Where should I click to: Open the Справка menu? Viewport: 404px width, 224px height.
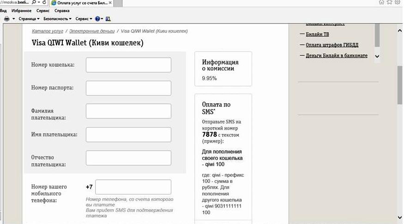pyautogui.click(x=62, y=11)
